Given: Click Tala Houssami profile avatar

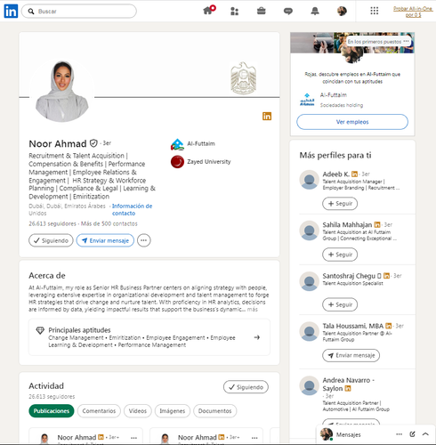Looking at the screenshot, I should tap(310, 331).
